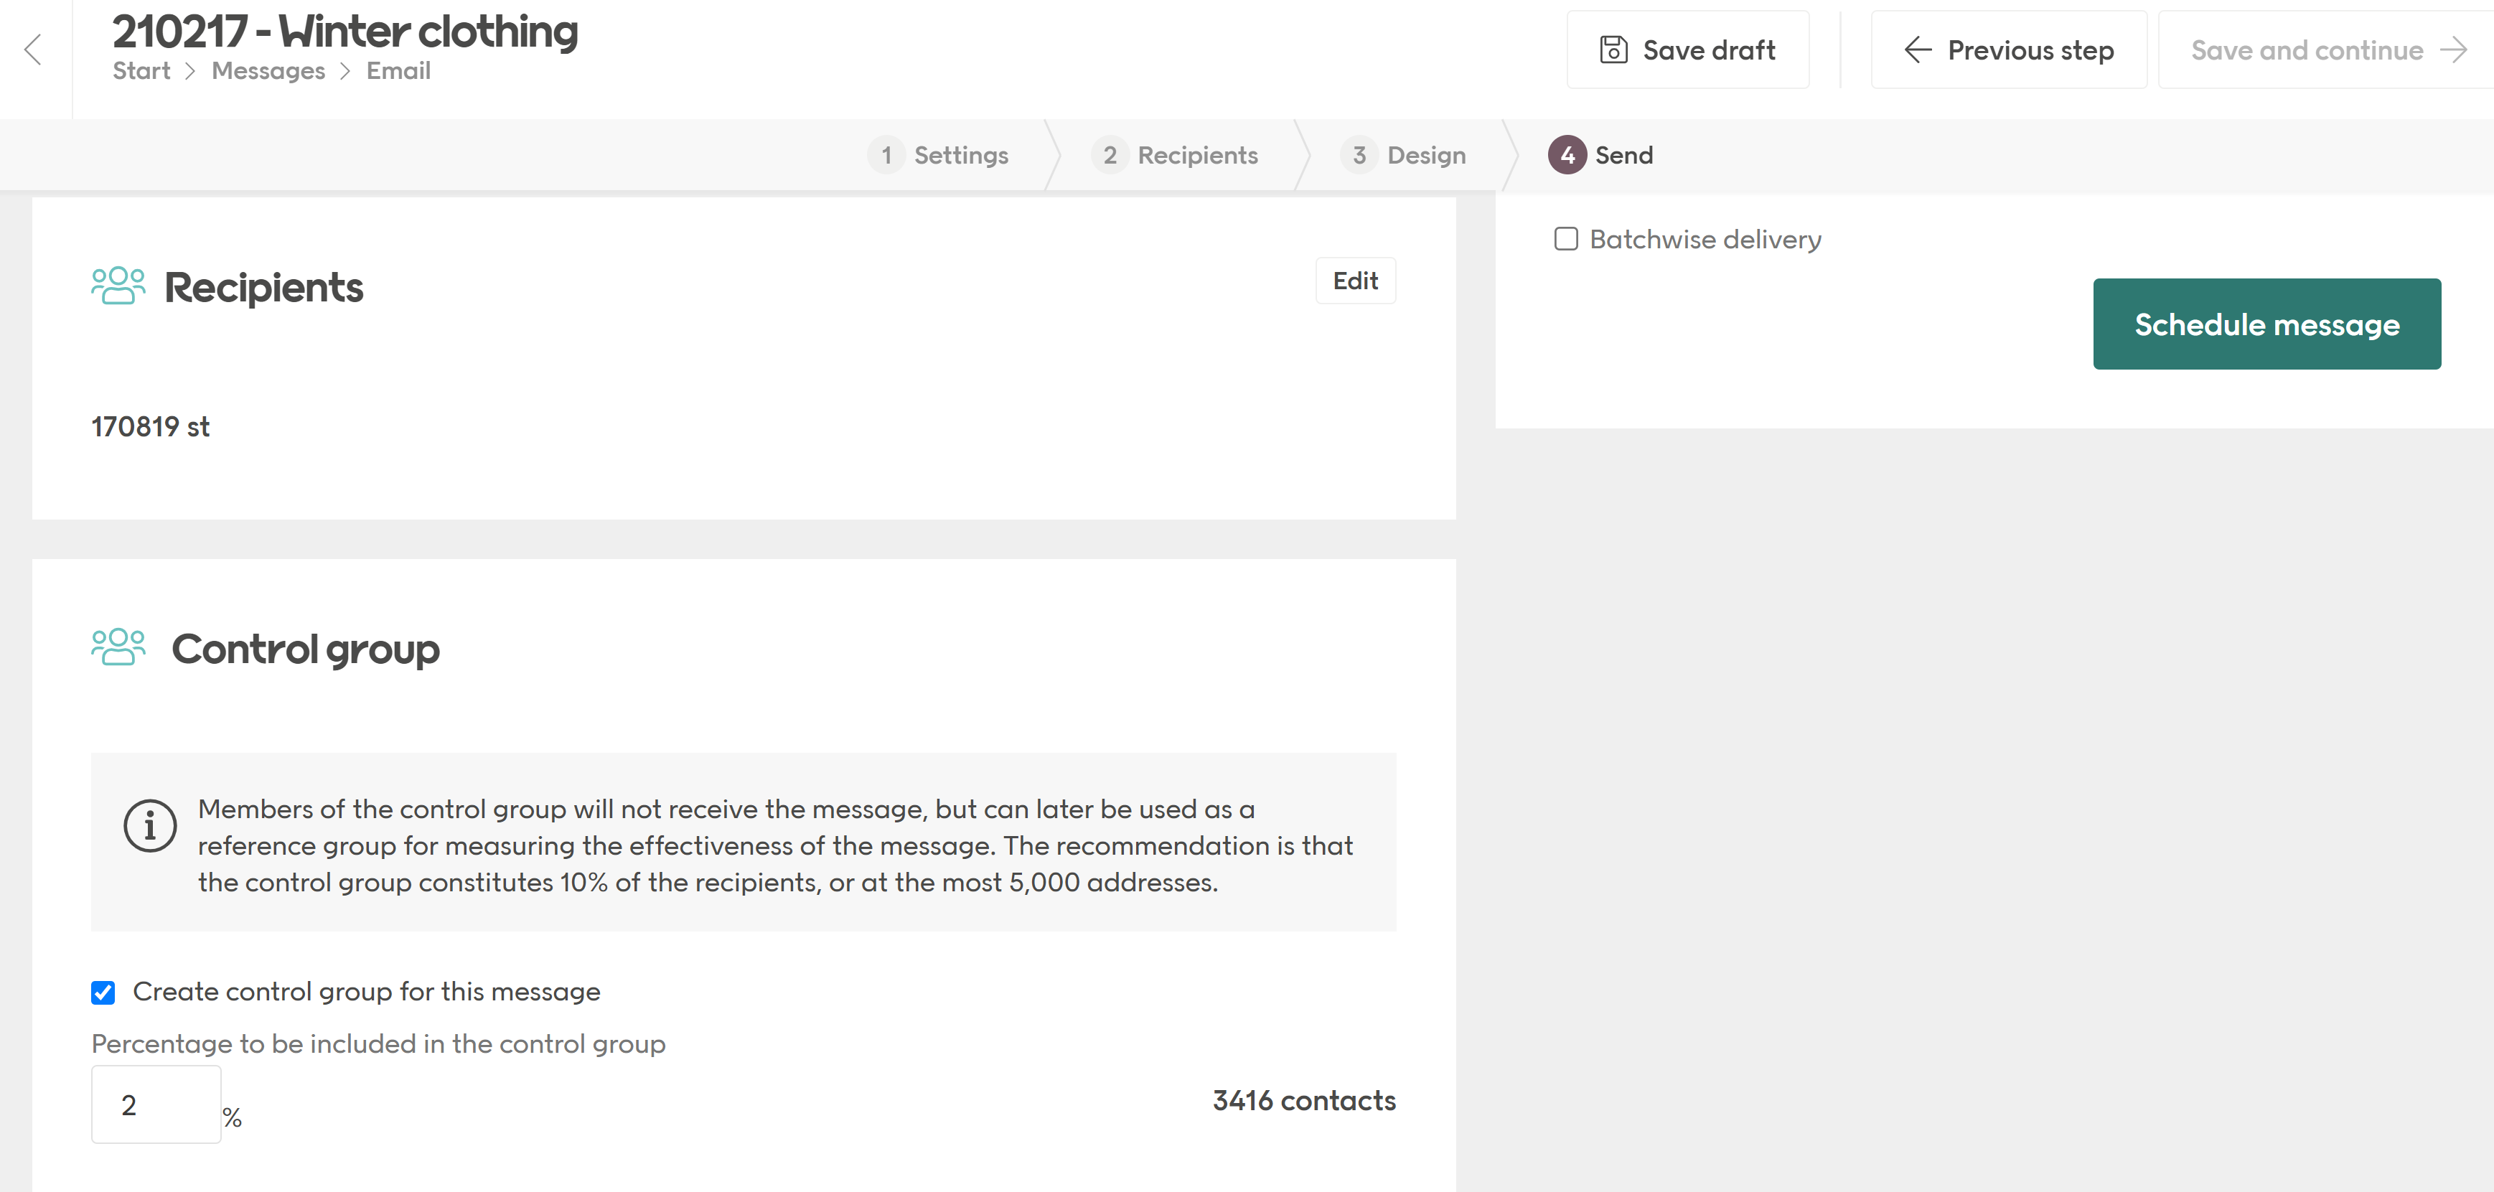Enable Batchwise delivery checkbox
This screenshot has width=2494, height=1192.
pos(1565,239)
